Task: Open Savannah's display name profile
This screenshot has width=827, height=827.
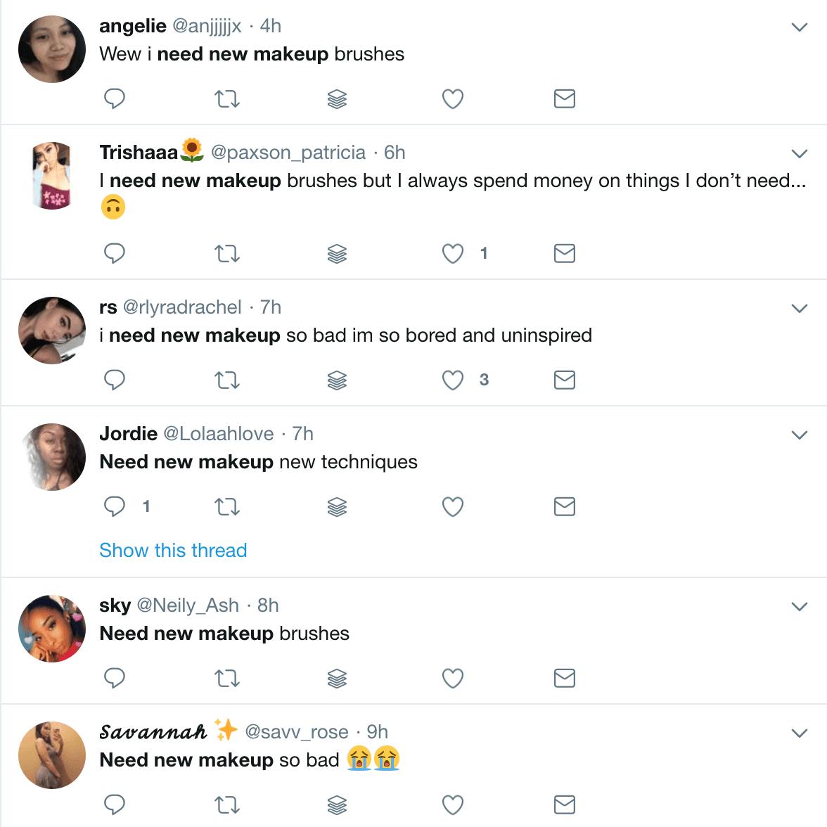Action: (153, 731)
